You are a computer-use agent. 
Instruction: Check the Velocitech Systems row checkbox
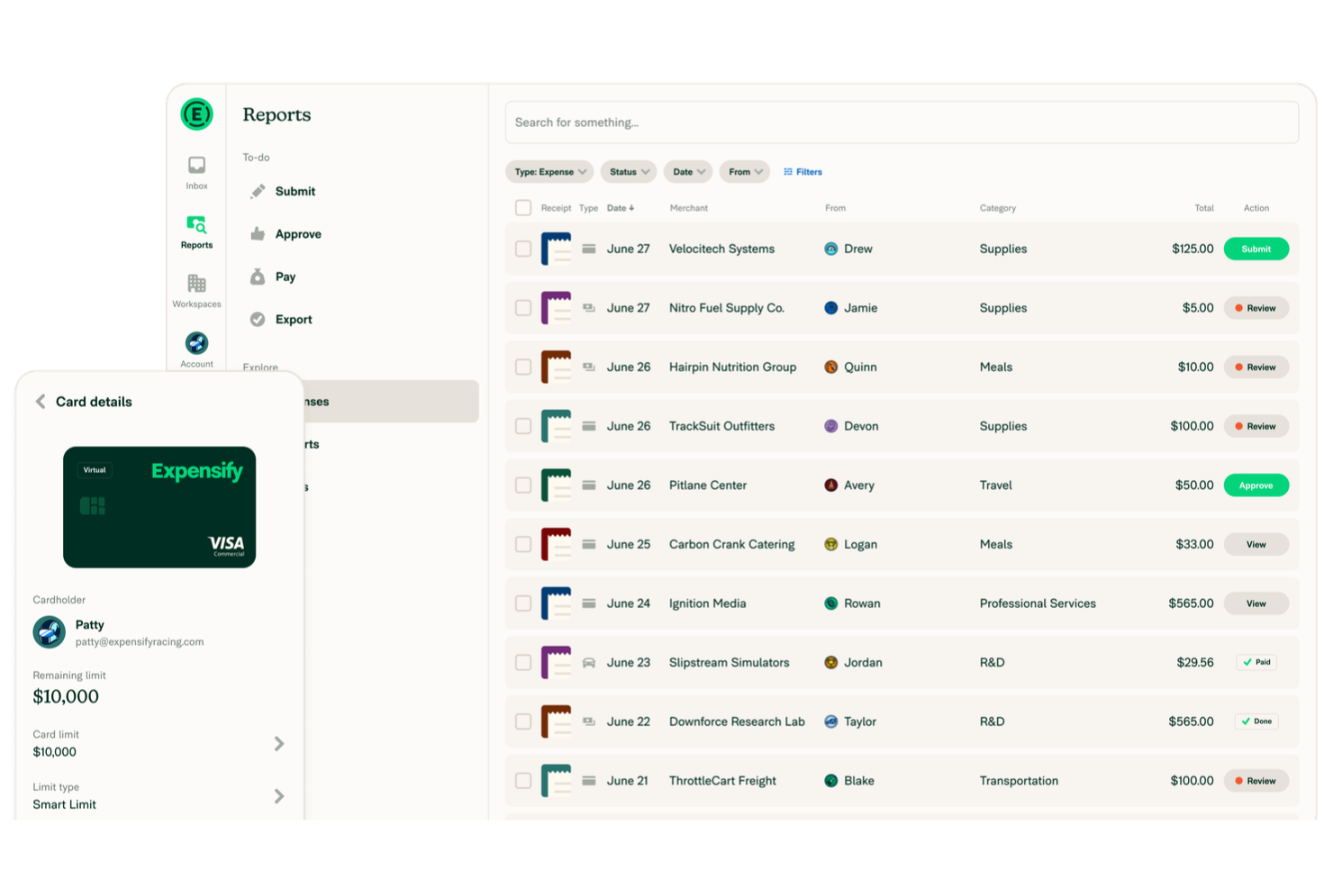523,249
